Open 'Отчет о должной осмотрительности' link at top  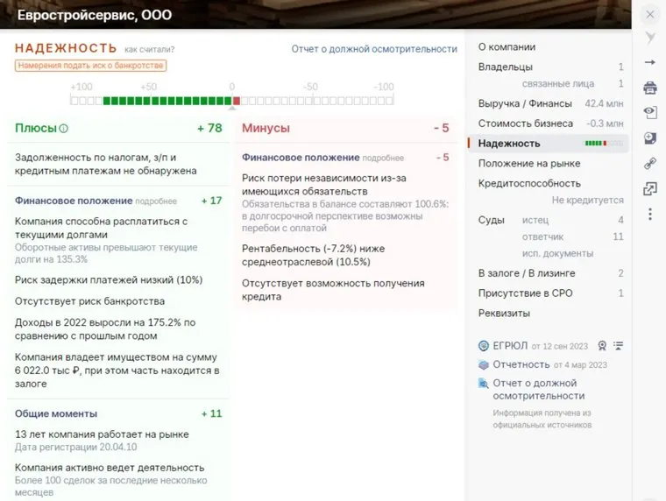click(374, 49)
